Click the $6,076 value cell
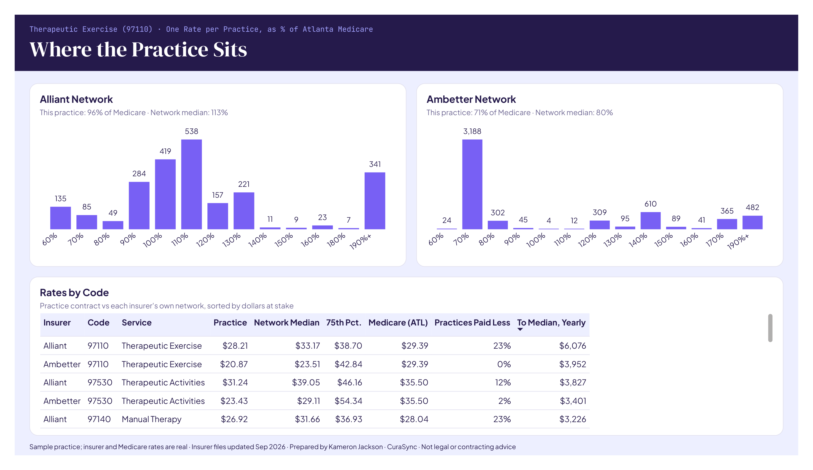 coord(572,345)
